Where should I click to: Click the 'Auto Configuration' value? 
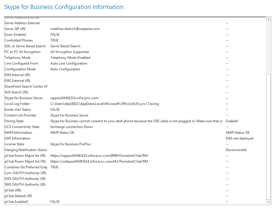pyautogui.click(x=65, y=69)
